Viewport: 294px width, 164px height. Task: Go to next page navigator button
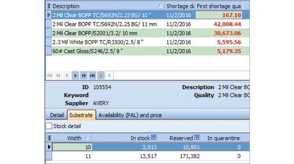[84, 76]
